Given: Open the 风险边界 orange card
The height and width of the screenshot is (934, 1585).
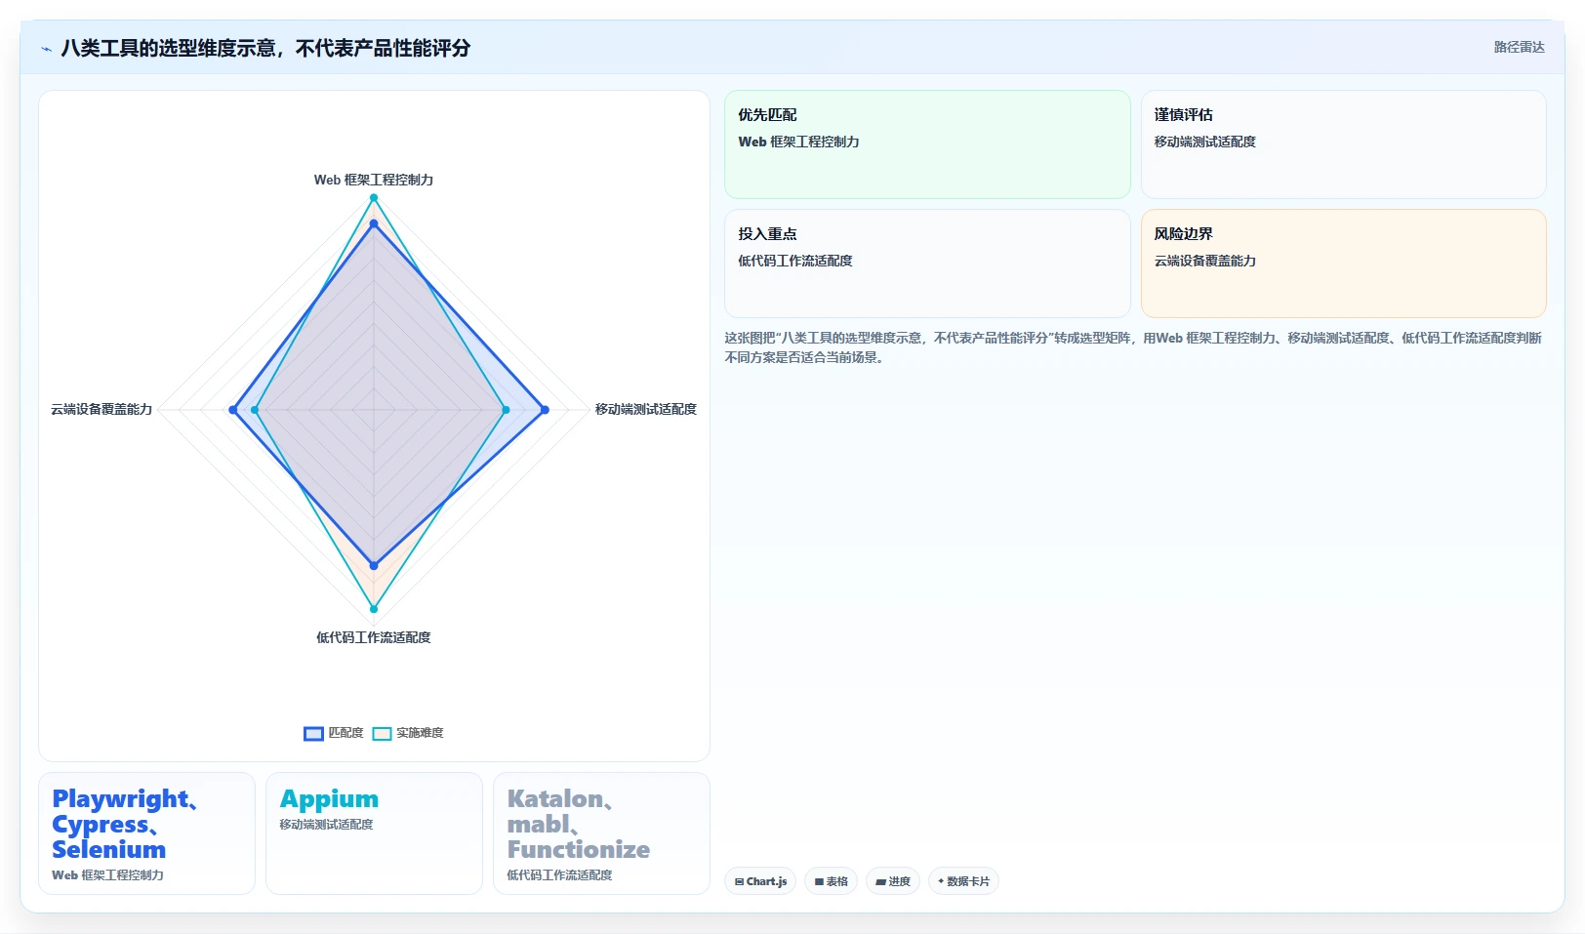Looking at the screenshot, I should (x=1344, y=264).
